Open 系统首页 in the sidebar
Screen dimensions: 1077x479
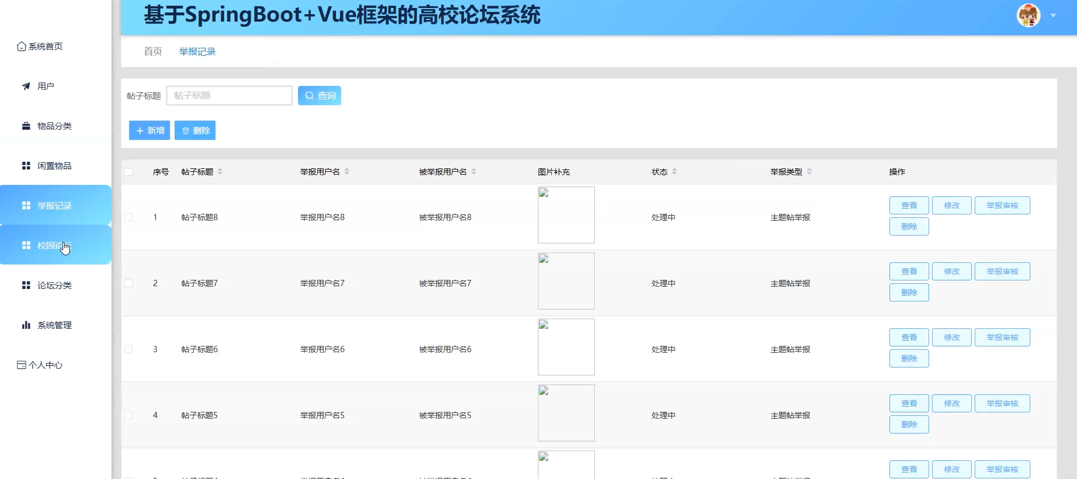coord(56,46)
